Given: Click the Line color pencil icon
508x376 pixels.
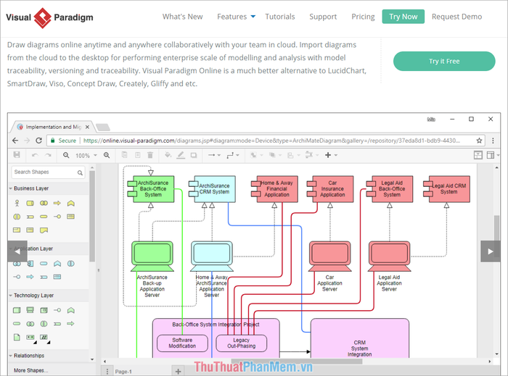Looking at the screenshot, I should [x=181, y=155].
